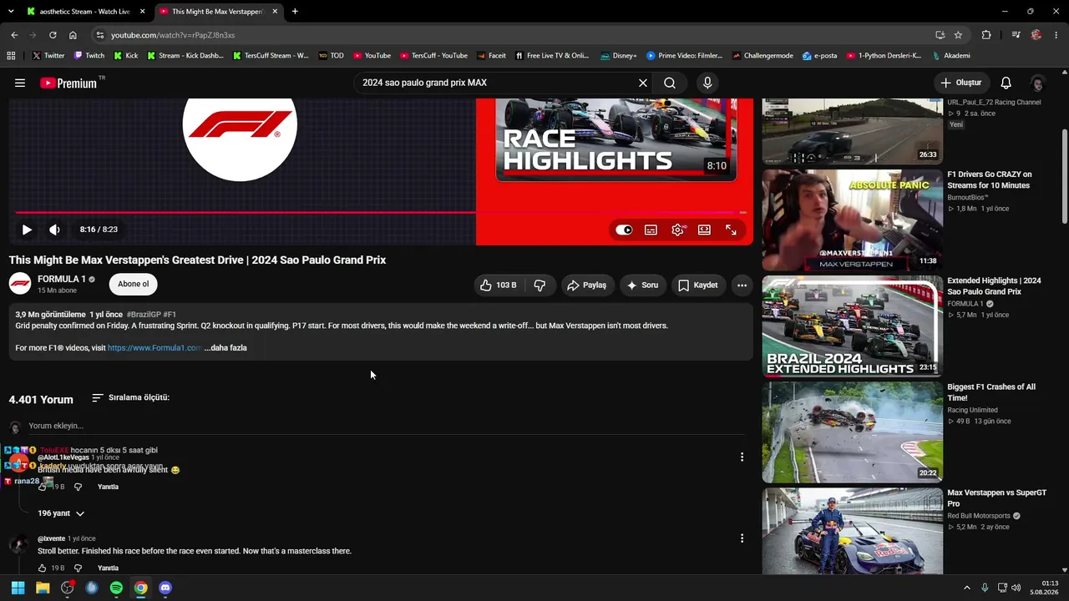This screenshot has height=601, width=1069.
Task: Expand the 196 yanıt replies
Action: (x=61, y=513)
